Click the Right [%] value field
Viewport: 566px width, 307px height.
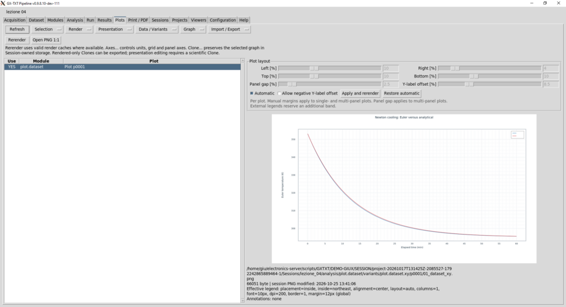coord(551,68)
